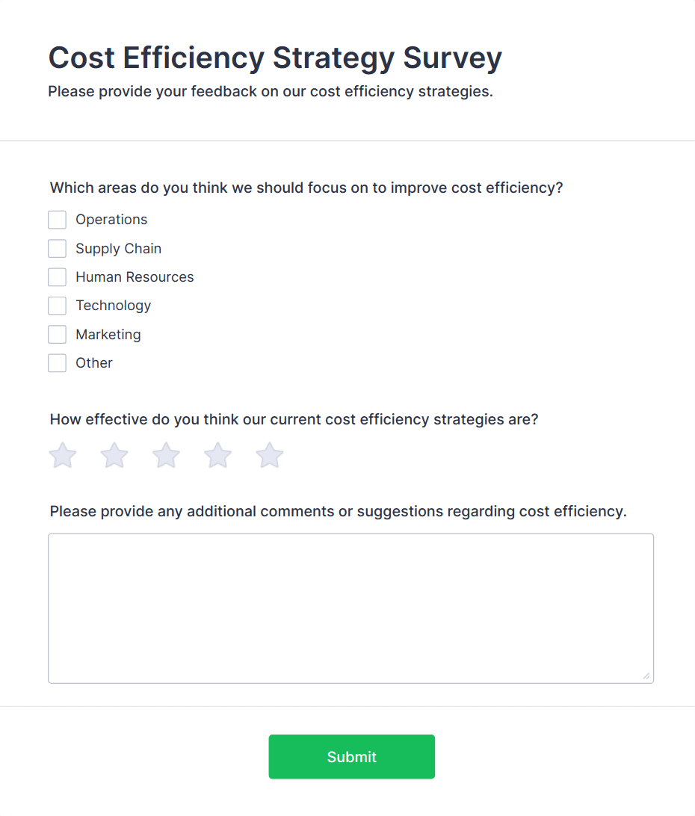
Task: Check the Operations checkbox
Action: [x=58, y=220]
